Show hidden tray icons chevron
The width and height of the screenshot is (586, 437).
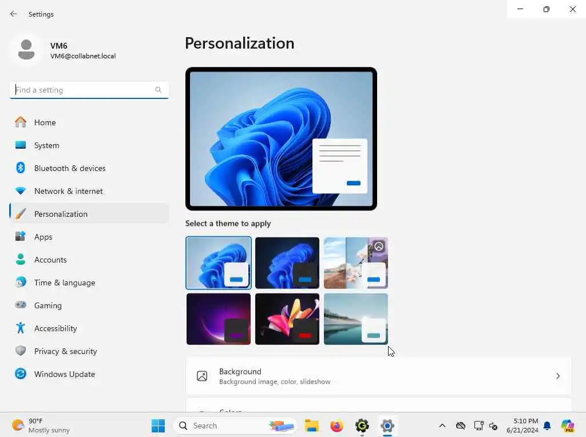442,426
